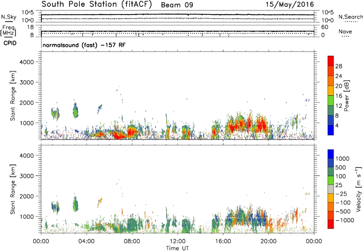This screenshot has width=363, height=251.
Task: Click the '20:00' time axis label
Action: pyautogui.click(x=269, y=241)
